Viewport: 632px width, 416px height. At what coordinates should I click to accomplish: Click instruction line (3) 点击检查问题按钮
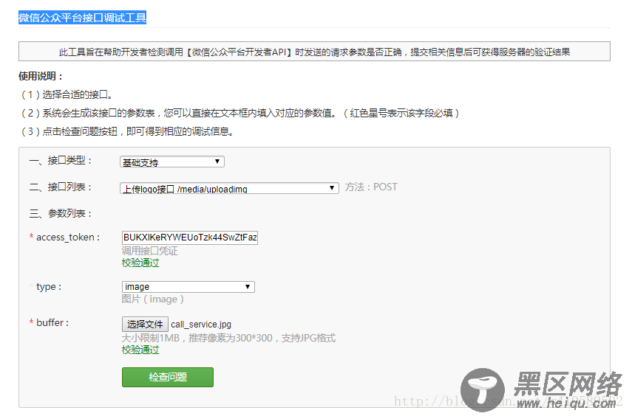pyautogui.click(x=126, y=131)
